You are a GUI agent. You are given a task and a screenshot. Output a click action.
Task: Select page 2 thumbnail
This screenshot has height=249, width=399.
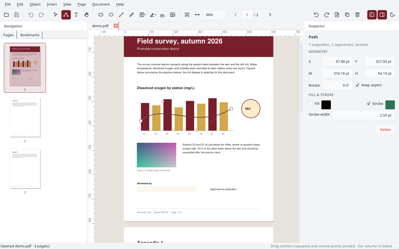[25, 117]
